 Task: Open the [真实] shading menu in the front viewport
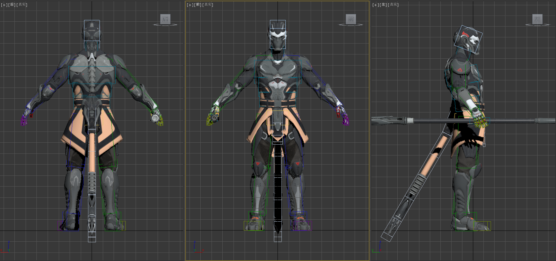[x=208, y=5]
